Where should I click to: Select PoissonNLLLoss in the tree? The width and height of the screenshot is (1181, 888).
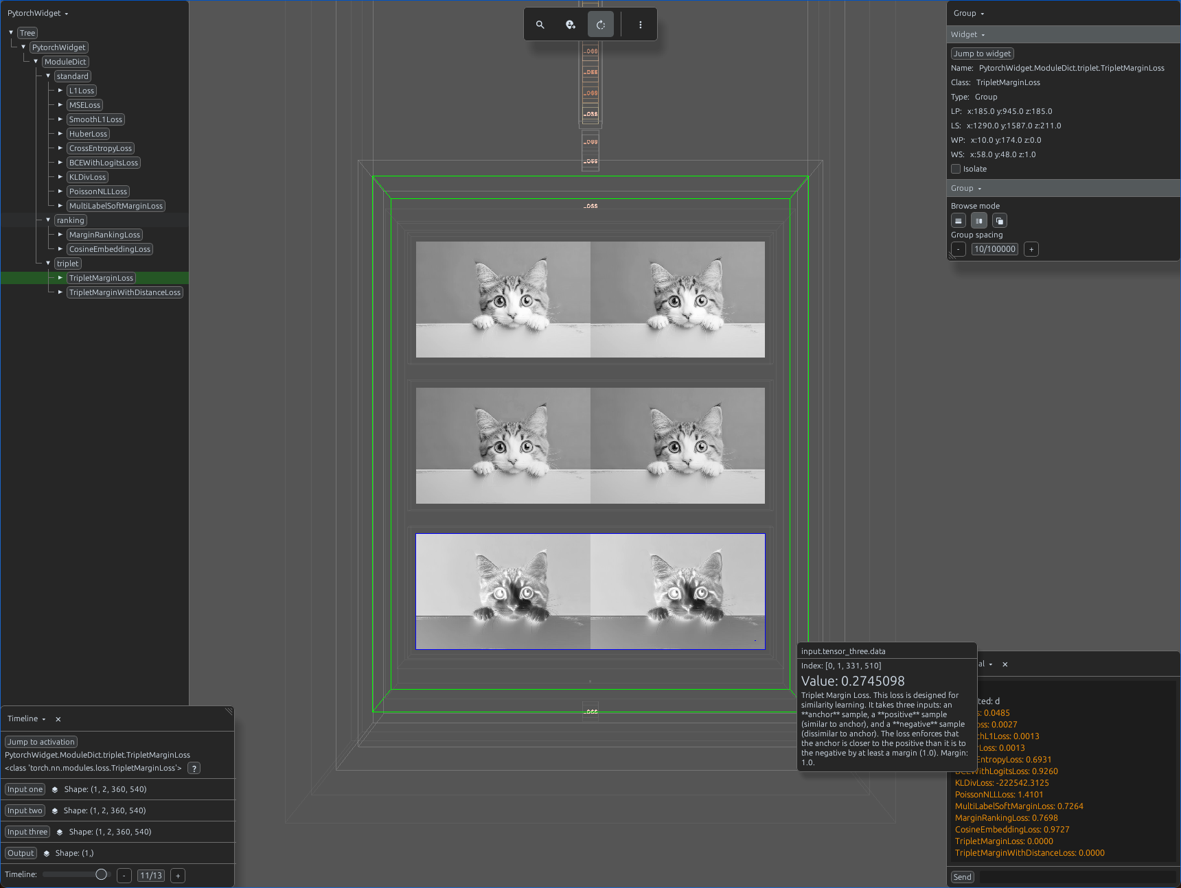point(98,191)
